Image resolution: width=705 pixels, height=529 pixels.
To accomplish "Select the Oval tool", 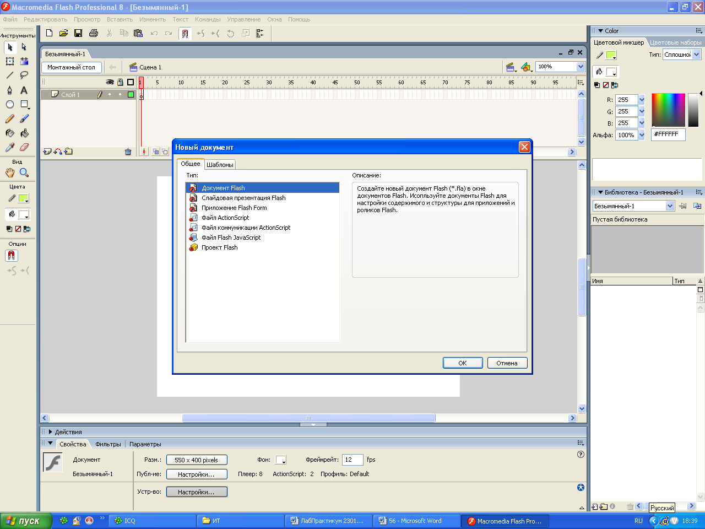I will (10, 104).
